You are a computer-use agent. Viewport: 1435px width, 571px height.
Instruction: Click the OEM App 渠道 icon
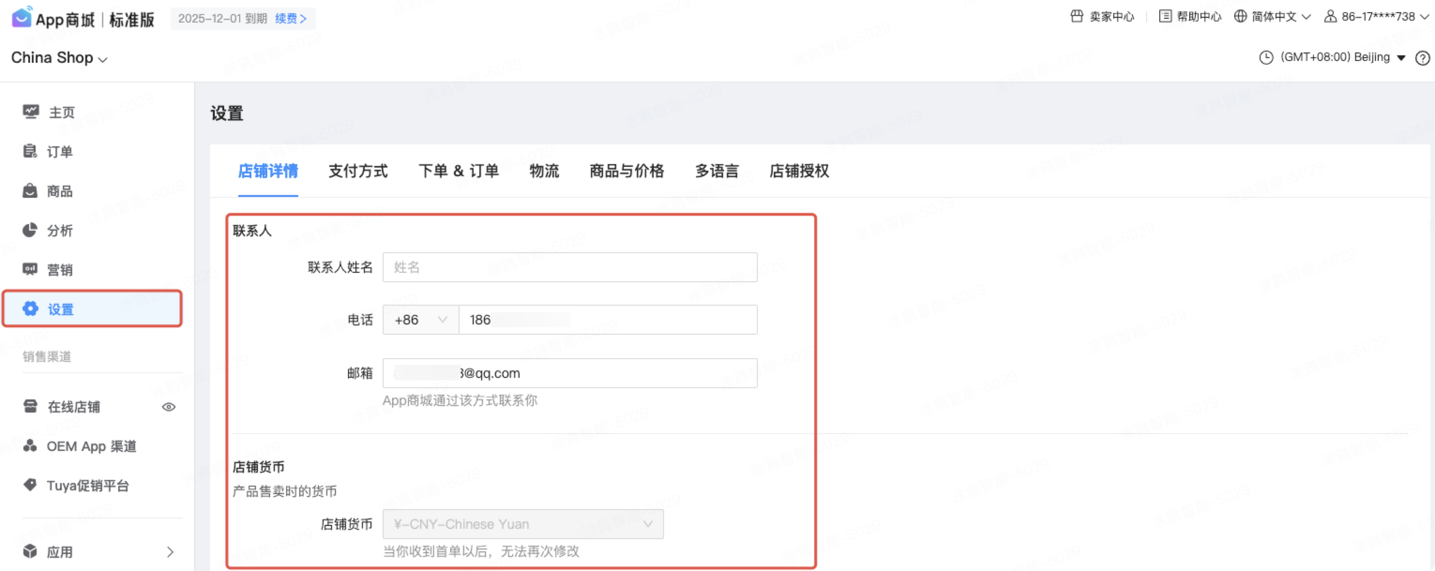30,446
